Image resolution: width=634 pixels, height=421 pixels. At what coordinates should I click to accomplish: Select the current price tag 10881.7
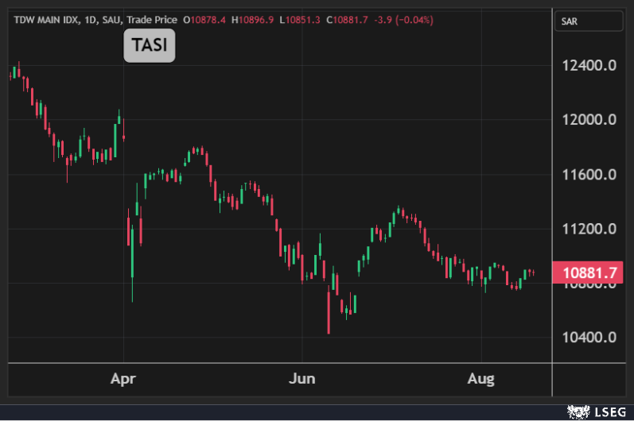pos(589,272)
